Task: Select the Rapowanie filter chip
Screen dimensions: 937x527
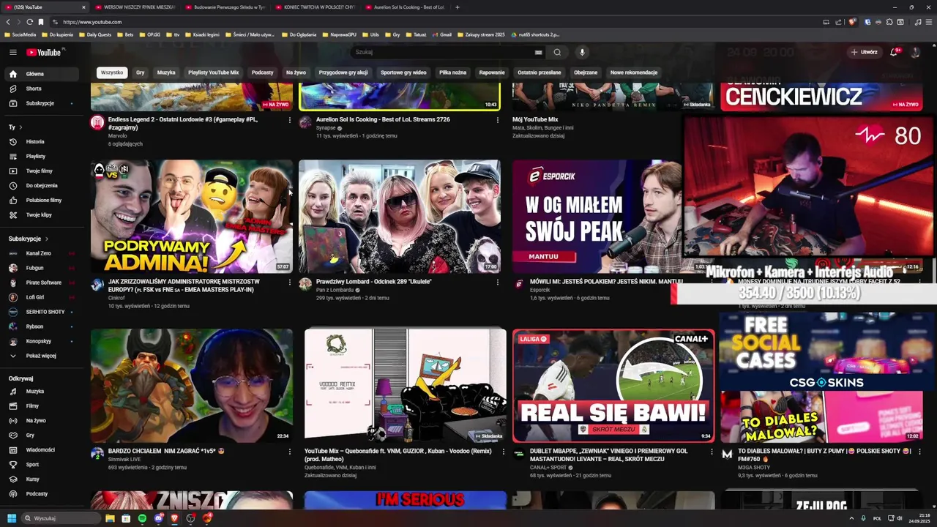Action: click(x=492, y=72)
